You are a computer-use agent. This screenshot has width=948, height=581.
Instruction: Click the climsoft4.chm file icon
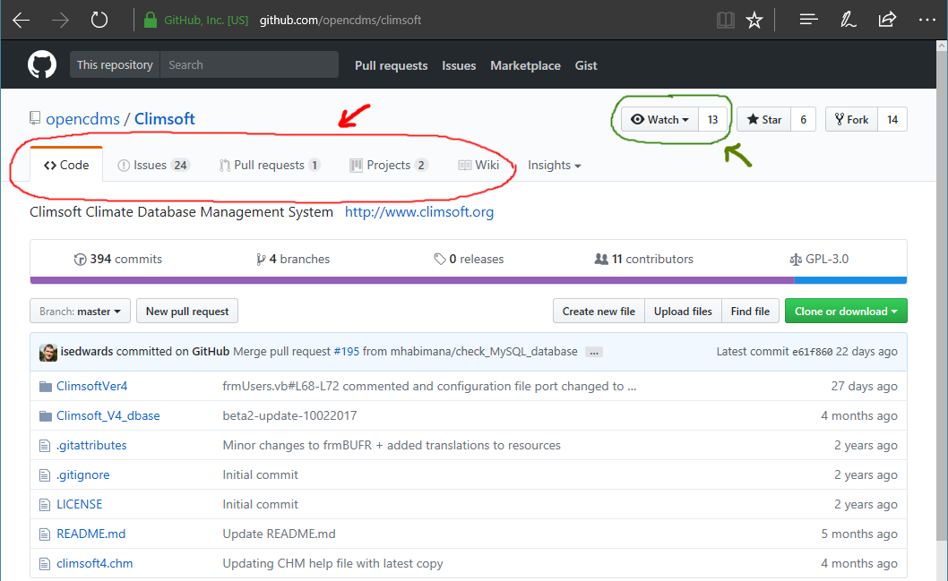click(x=45, y=564)
